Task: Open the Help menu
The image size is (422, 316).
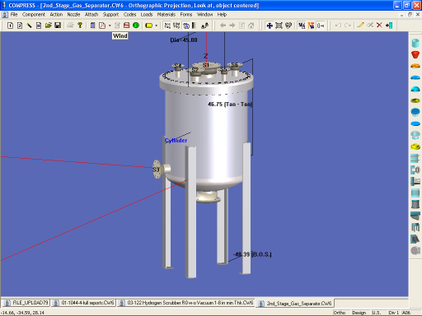Action: pyautogui.click(x=222, y=15)
